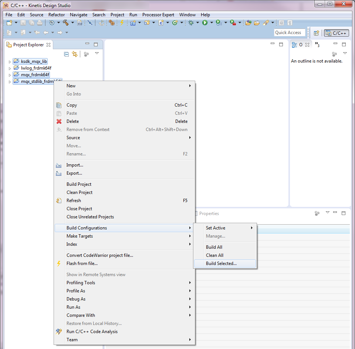Click the Print toolbar icon
355x349 pixels.
(40, 23)
